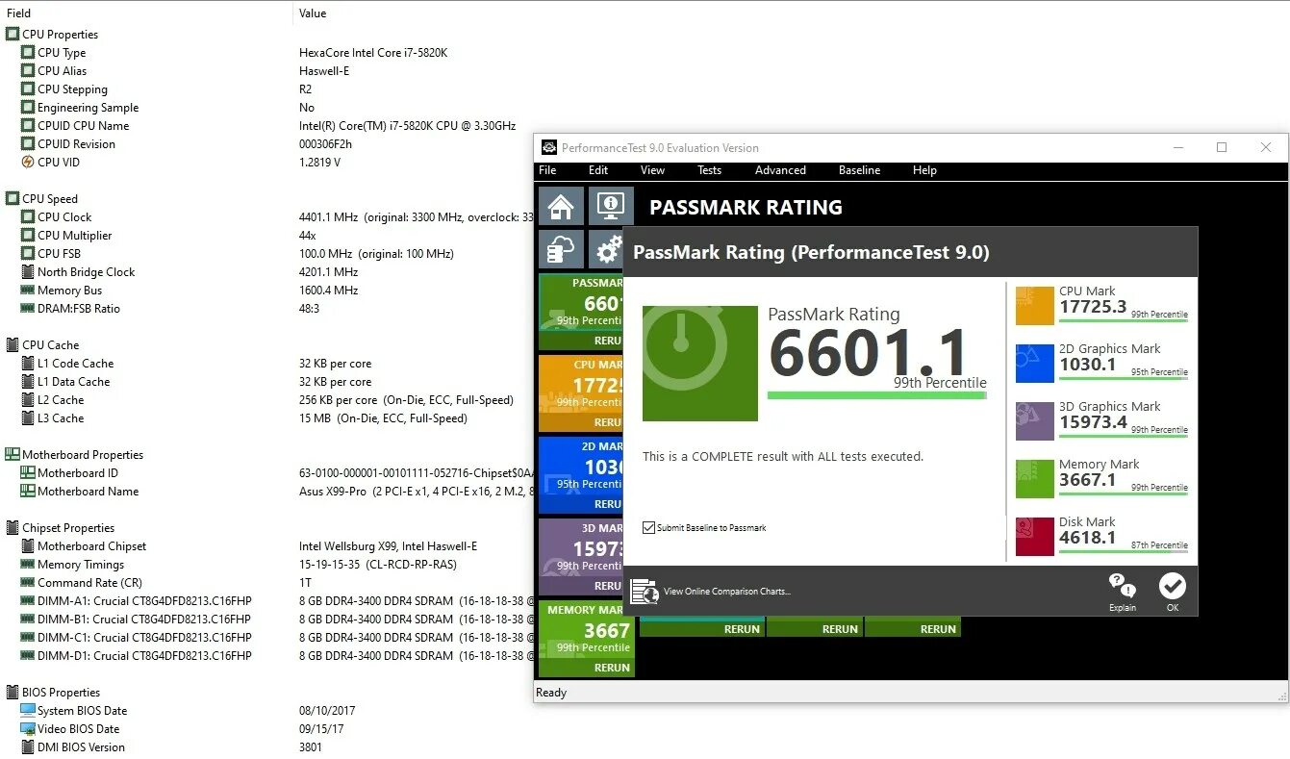The height and width of the screenshot is (759, 1290).
Task: Confirm with the OK checkmark icon
Action: 1172,592
